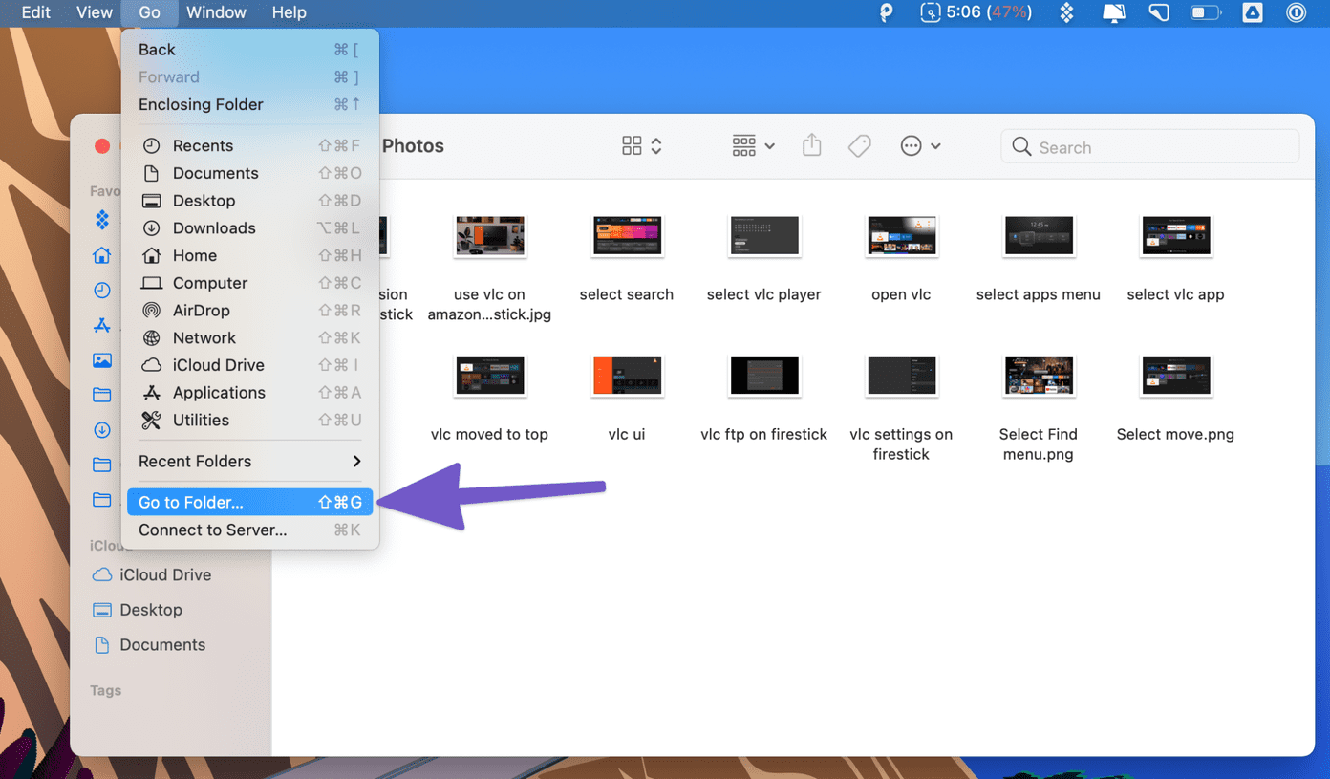Screen dimensions: 1330x779
Task: Click the Dropbox icon in the menu bar
Action: tap(1066, 12)
